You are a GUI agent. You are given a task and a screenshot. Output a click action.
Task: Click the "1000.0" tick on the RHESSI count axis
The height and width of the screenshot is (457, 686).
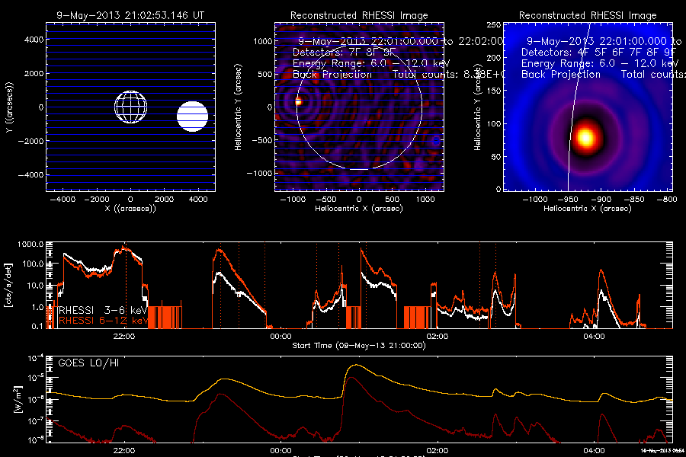pyautogui.click(x=30, y=244)
